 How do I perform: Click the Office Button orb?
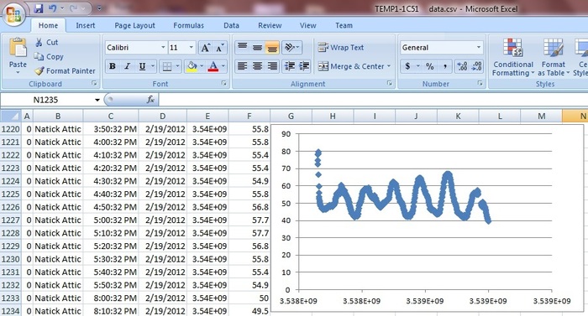[13, 14]
